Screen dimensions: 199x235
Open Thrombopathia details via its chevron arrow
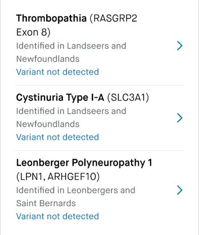[180, 46]
